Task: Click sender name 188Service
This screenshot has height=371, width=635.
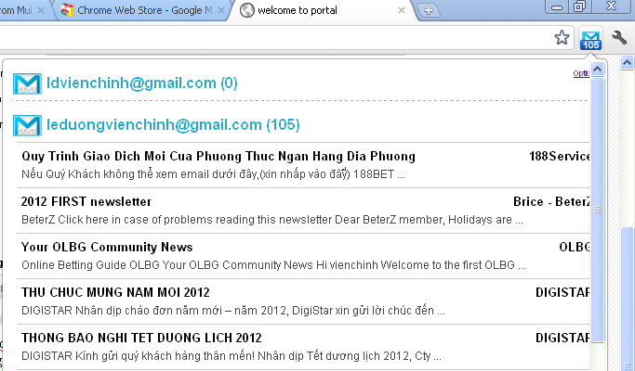Action: (560, 157)
